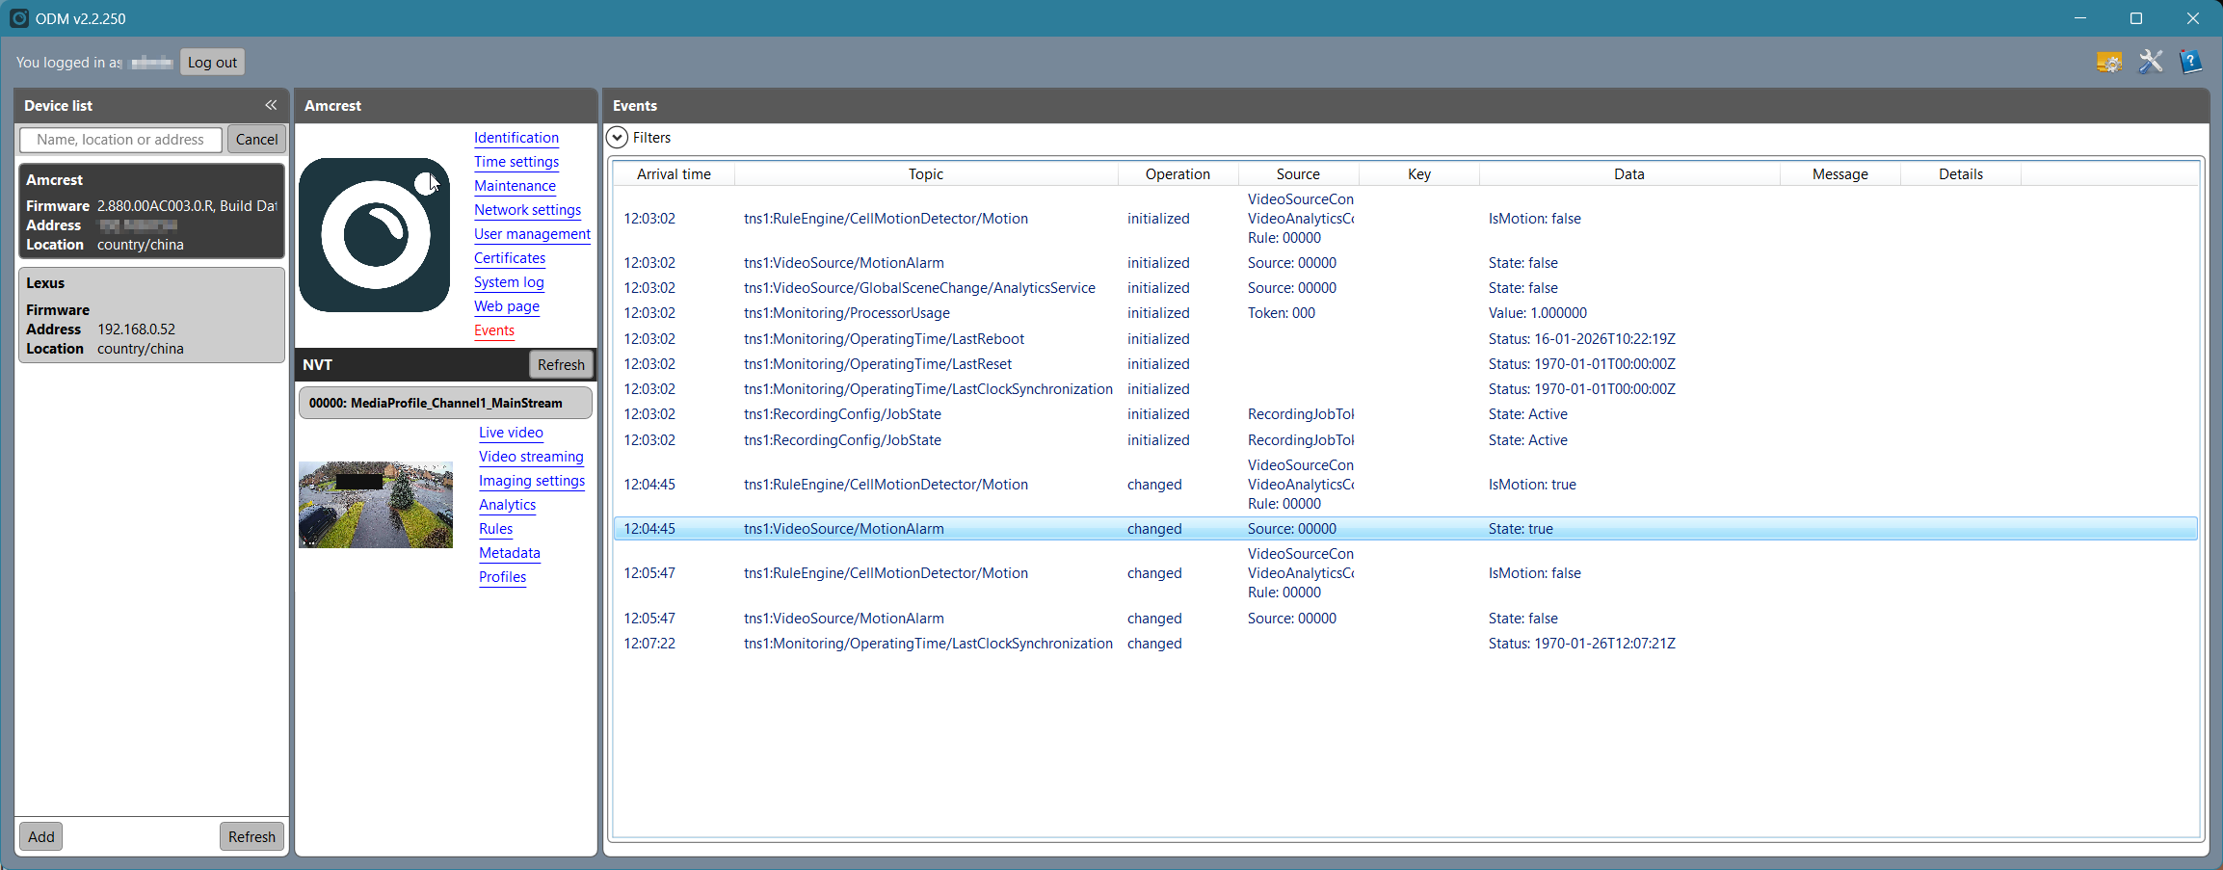2223x870 pixels.
Task: Click the Operation column header
Action: point(1178,174)
